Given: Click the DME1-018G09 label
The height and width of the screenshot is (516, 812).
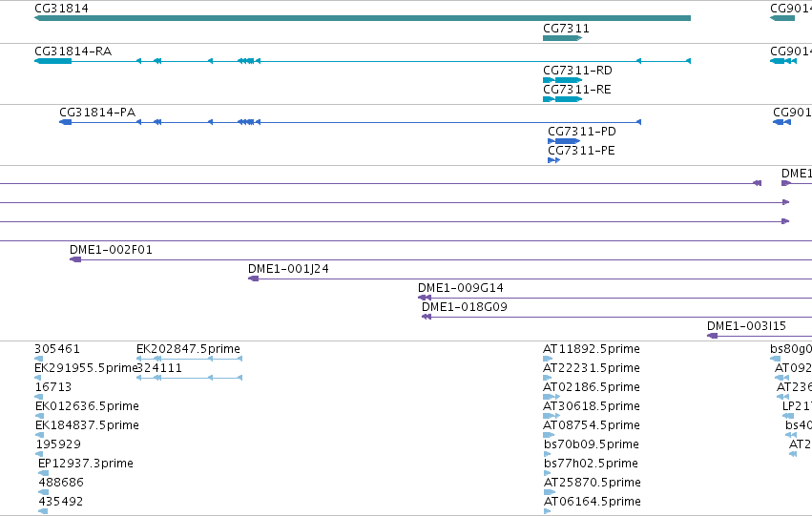Looking at the screenshot, I should [465, 307].
